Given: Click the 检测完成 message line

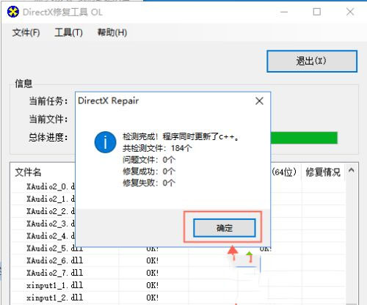Looking at the screenshot, I should click(181, 136).
